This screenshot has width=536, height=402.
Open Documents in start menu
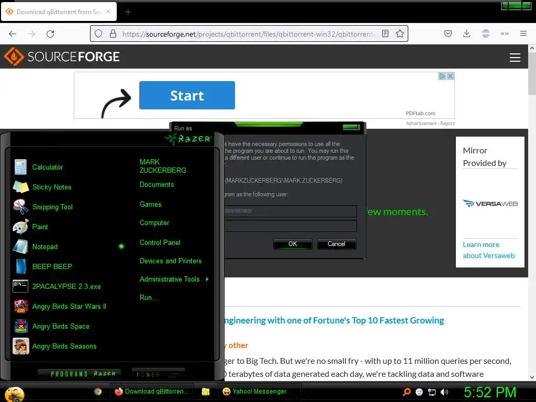point(157,185)
